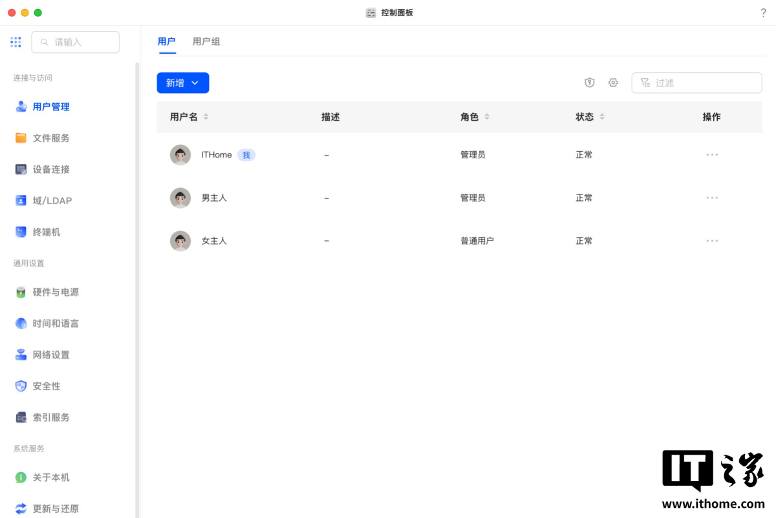
Task: Click the help question mark icon
Action: tap(763, 13)
